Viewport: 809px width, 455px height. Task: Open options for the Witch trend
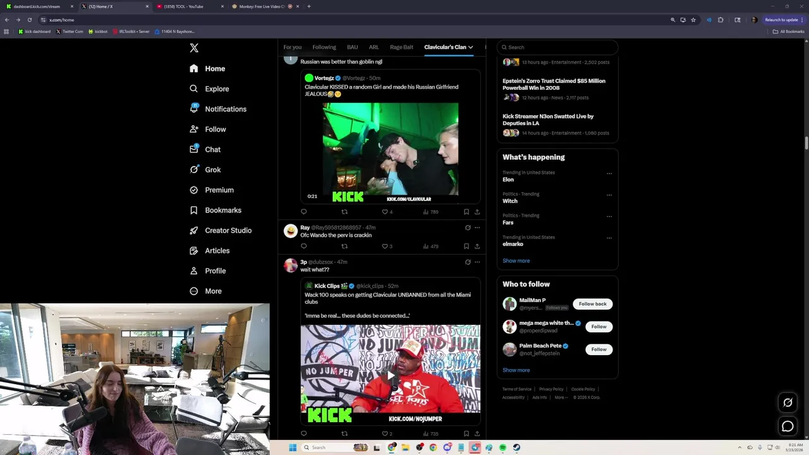click(x=609, y=195)
